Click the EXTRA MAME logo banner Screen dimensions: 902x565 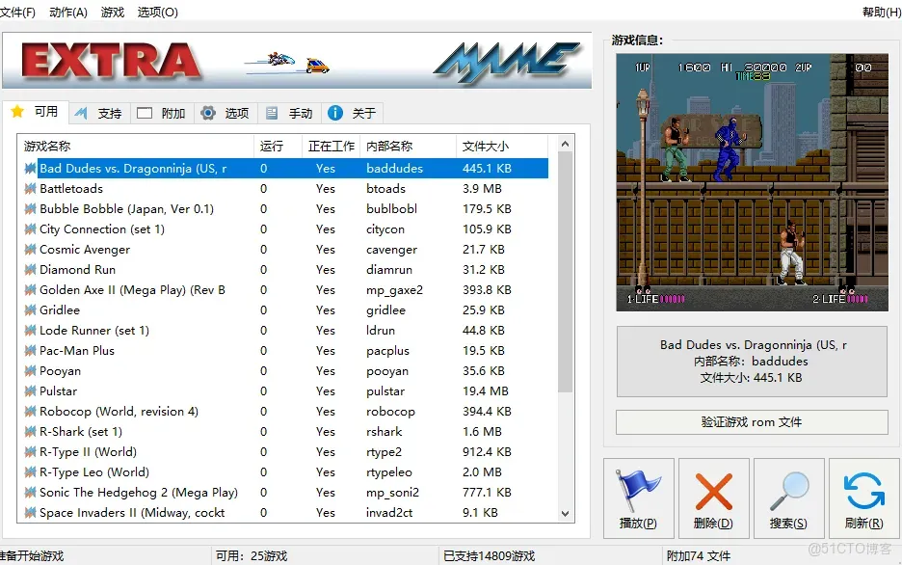[x=297, y=61]
